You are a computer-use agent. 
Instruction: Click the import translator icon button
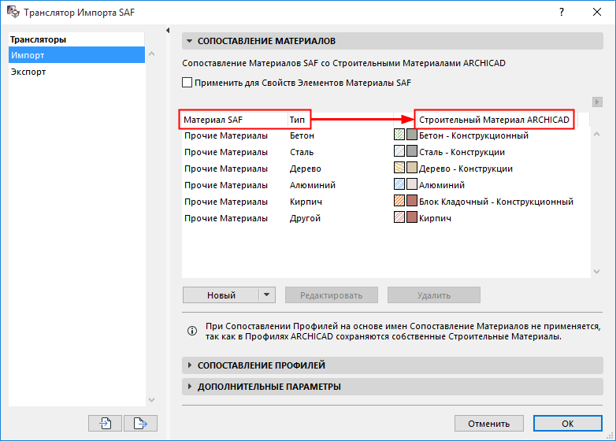(x=105, y=424)
